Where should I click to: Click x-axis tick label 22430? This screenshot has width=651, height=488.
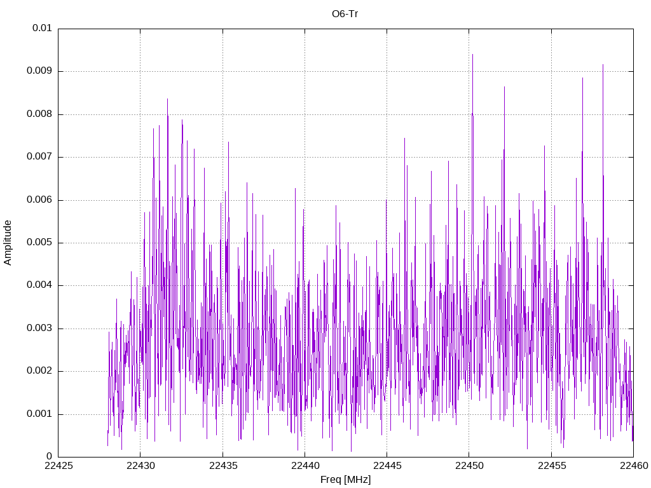(140, 466)
